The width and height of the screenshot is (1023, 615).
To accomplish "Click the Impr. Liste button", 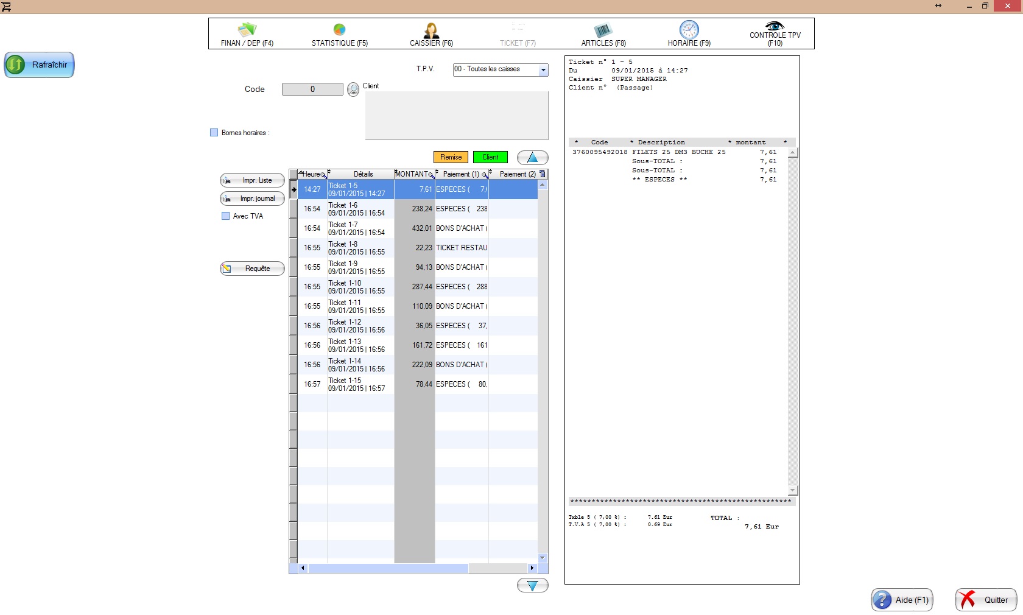I will tap(252, 180).
